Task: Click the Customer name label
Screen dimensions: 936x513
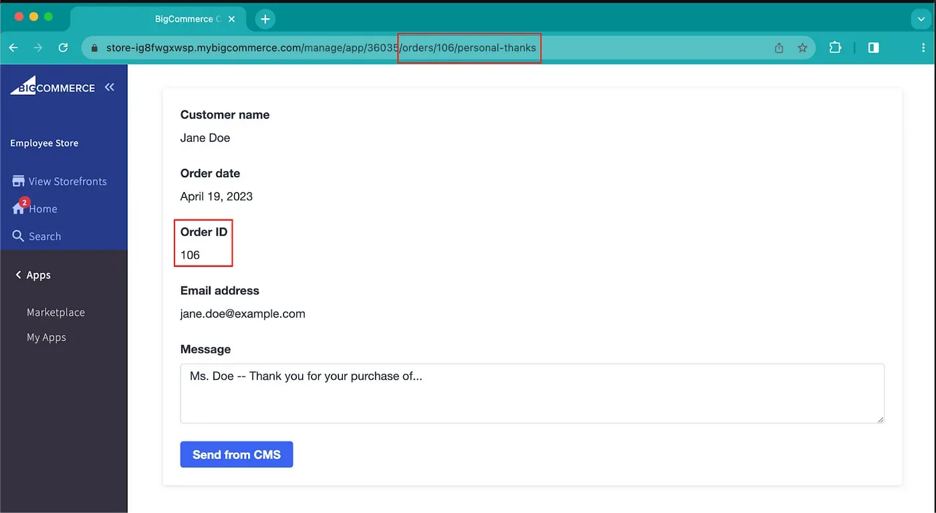Action: coord(225,115)
